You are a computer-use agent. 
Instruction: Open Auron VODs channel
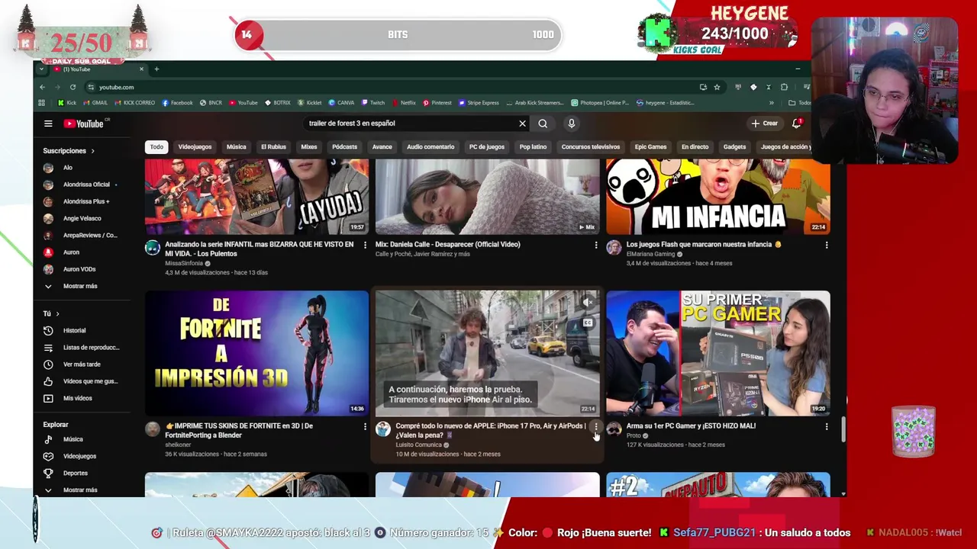(80, 269)
